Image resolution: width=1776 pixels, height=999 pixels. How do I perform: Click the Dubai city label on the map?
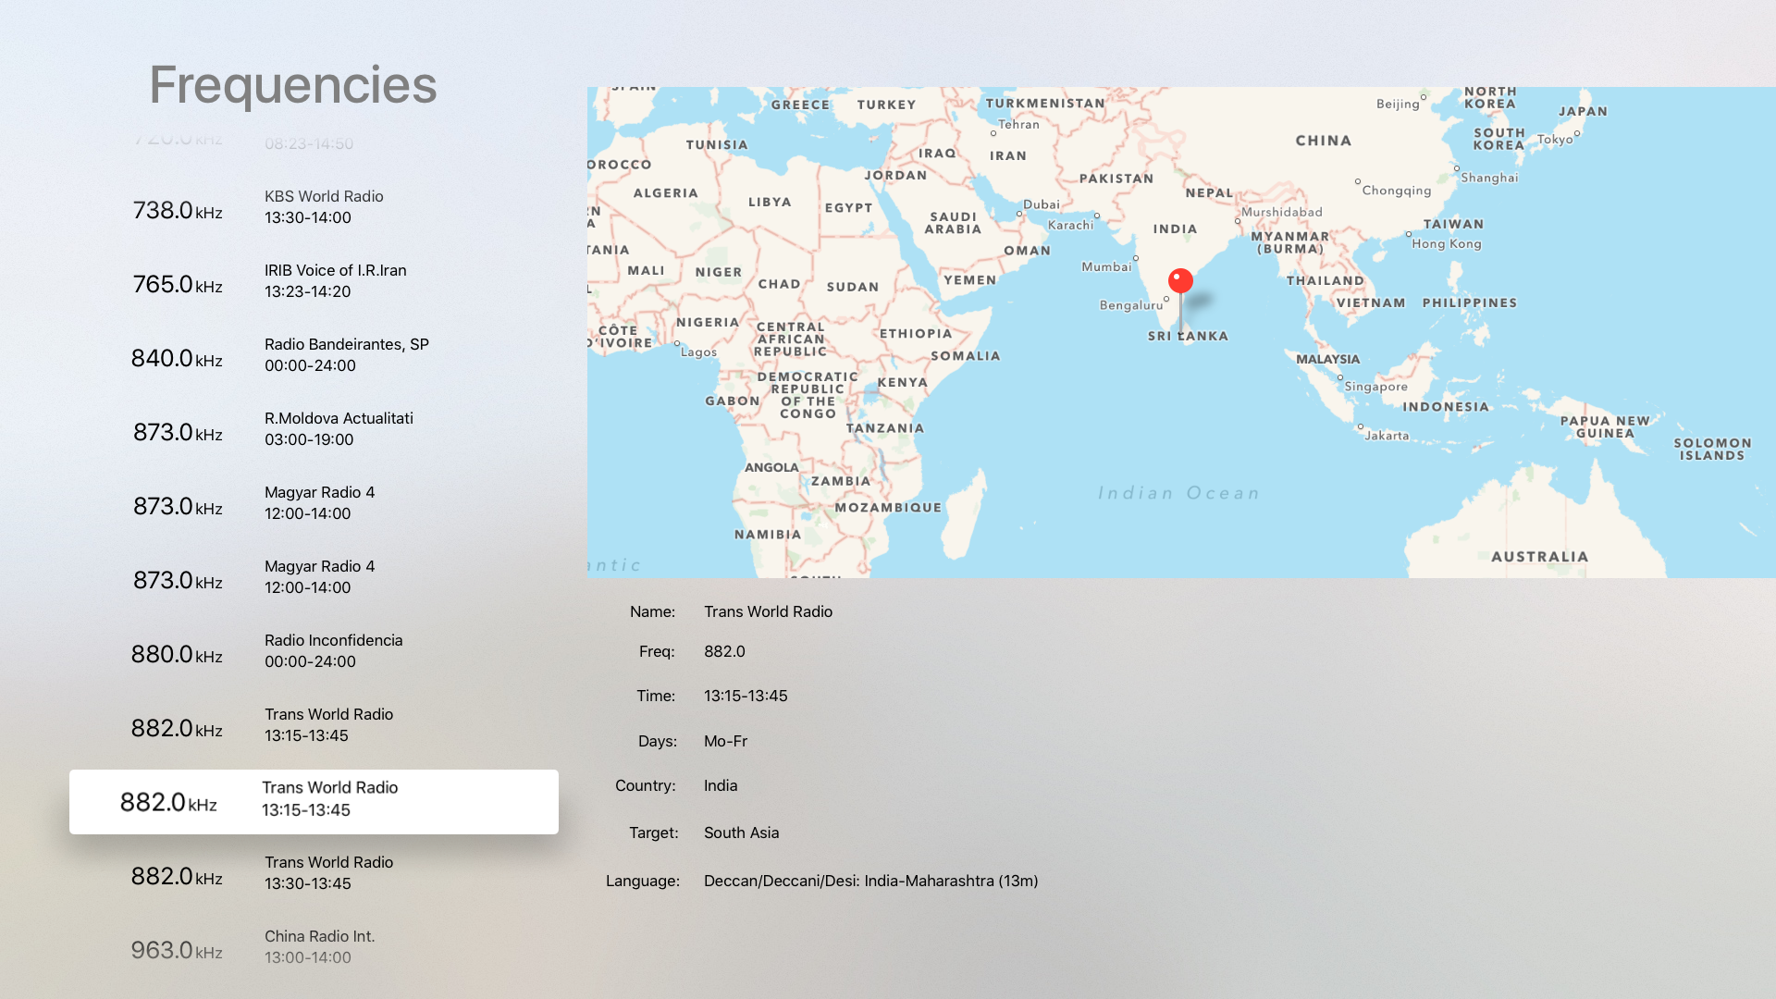click(x=1042, y=204)
